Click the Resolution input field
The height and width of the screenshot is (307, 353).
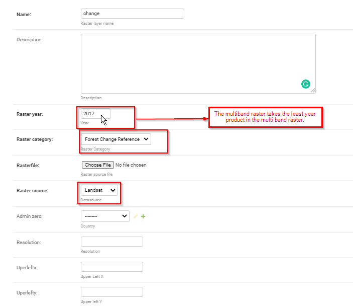coord(112,242)
